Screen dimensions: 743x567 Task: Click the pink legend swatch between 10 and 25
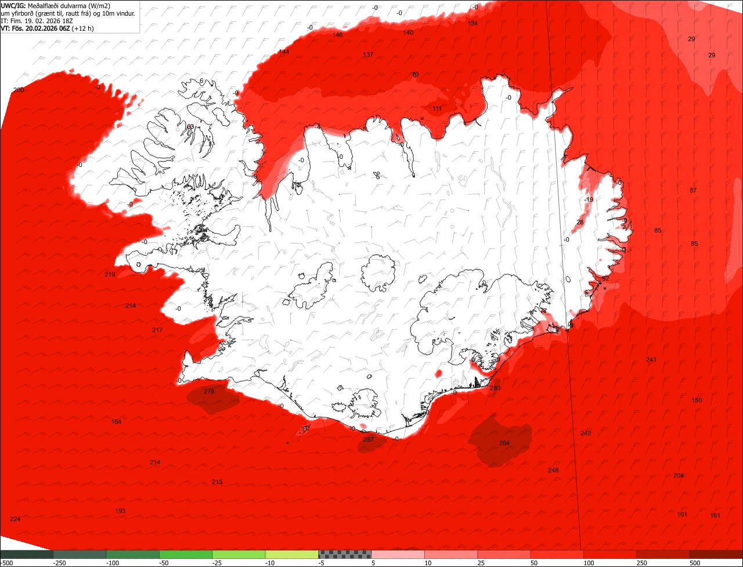pyautogui.click(x=451, y=554)
